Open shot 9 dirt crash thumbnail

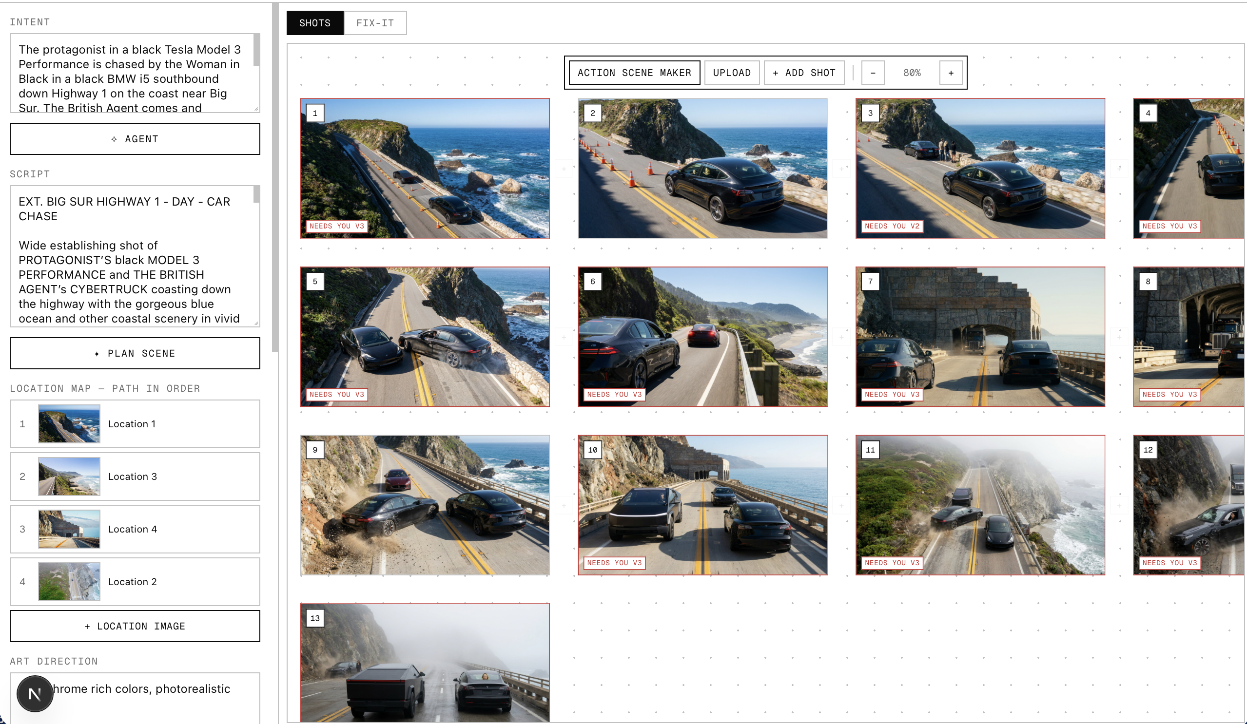pyautogui.click(x=425, y=505)
